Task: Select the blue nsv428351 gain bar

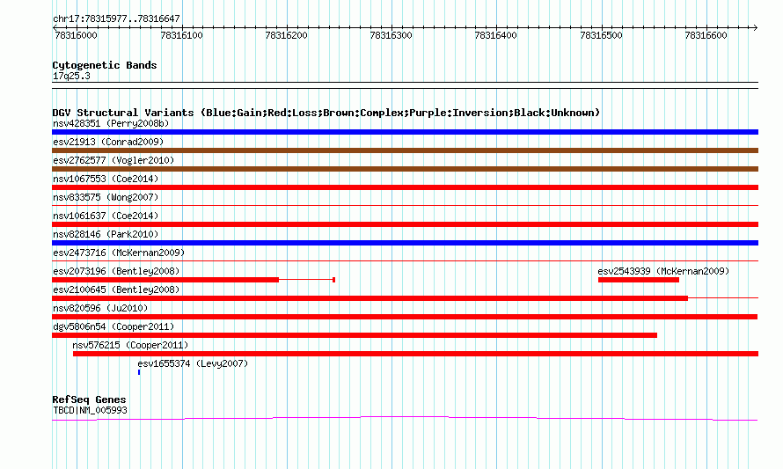Action: click(x=405, y=132)
